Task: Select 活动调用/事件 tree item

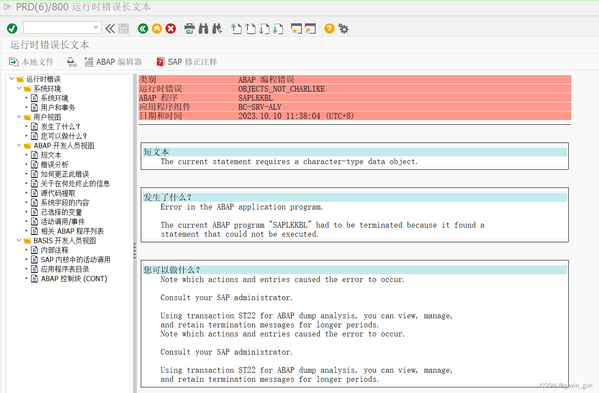Action: (63, 222)
